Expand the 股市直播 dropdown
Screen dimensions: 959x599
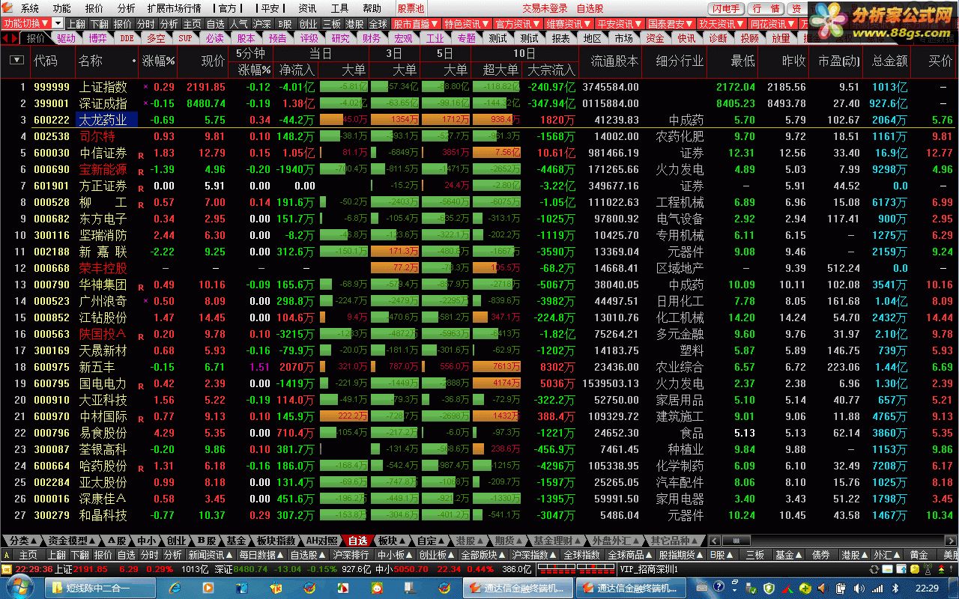pyautogui.click(x=415, y=23)
